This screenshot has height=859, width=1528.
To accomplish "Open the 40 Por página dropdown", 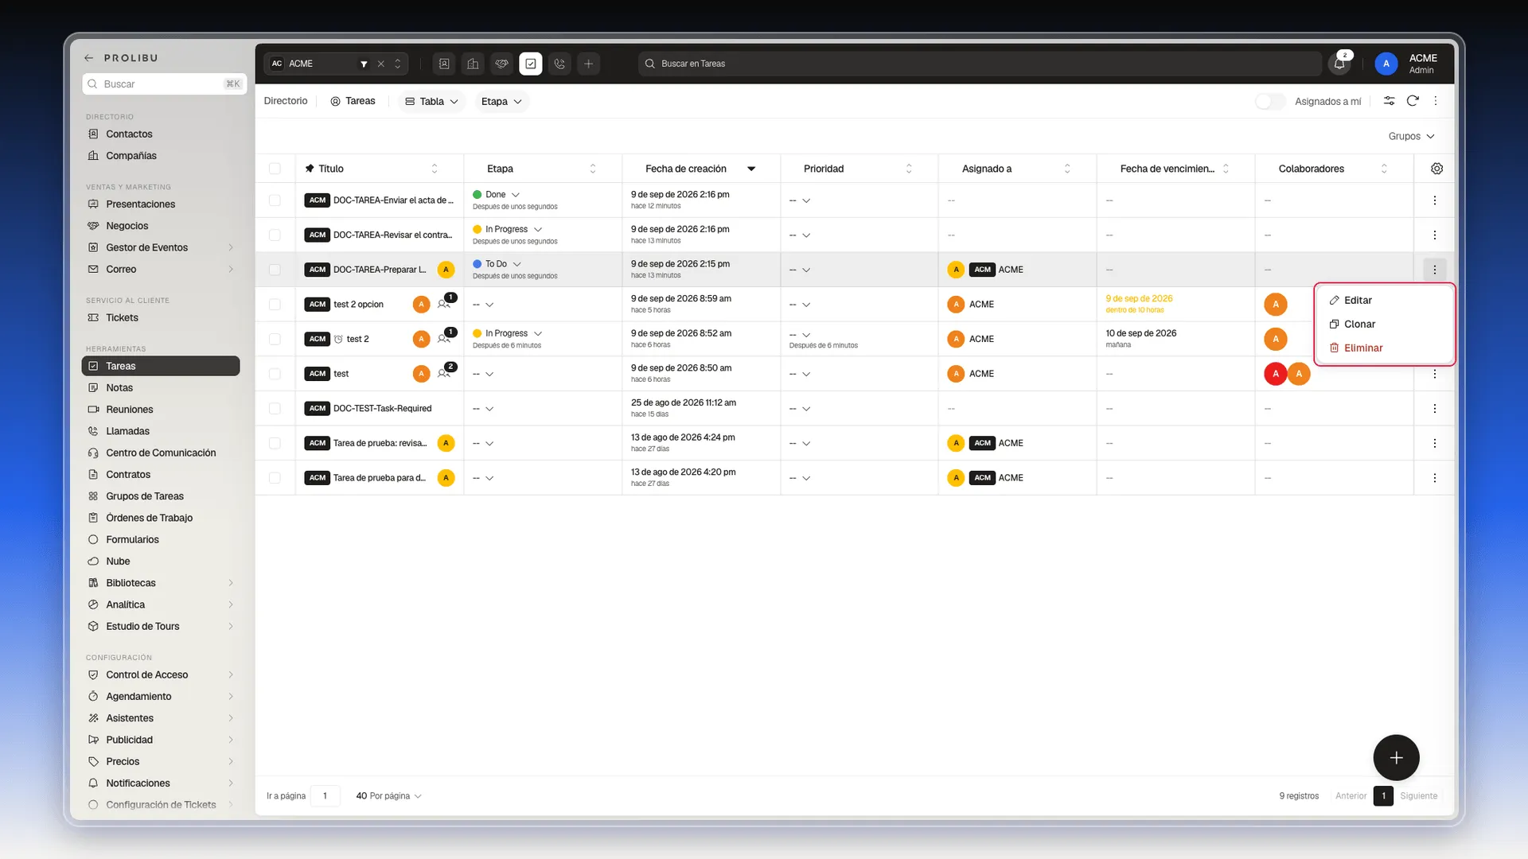I will click(x=388, y=796).
